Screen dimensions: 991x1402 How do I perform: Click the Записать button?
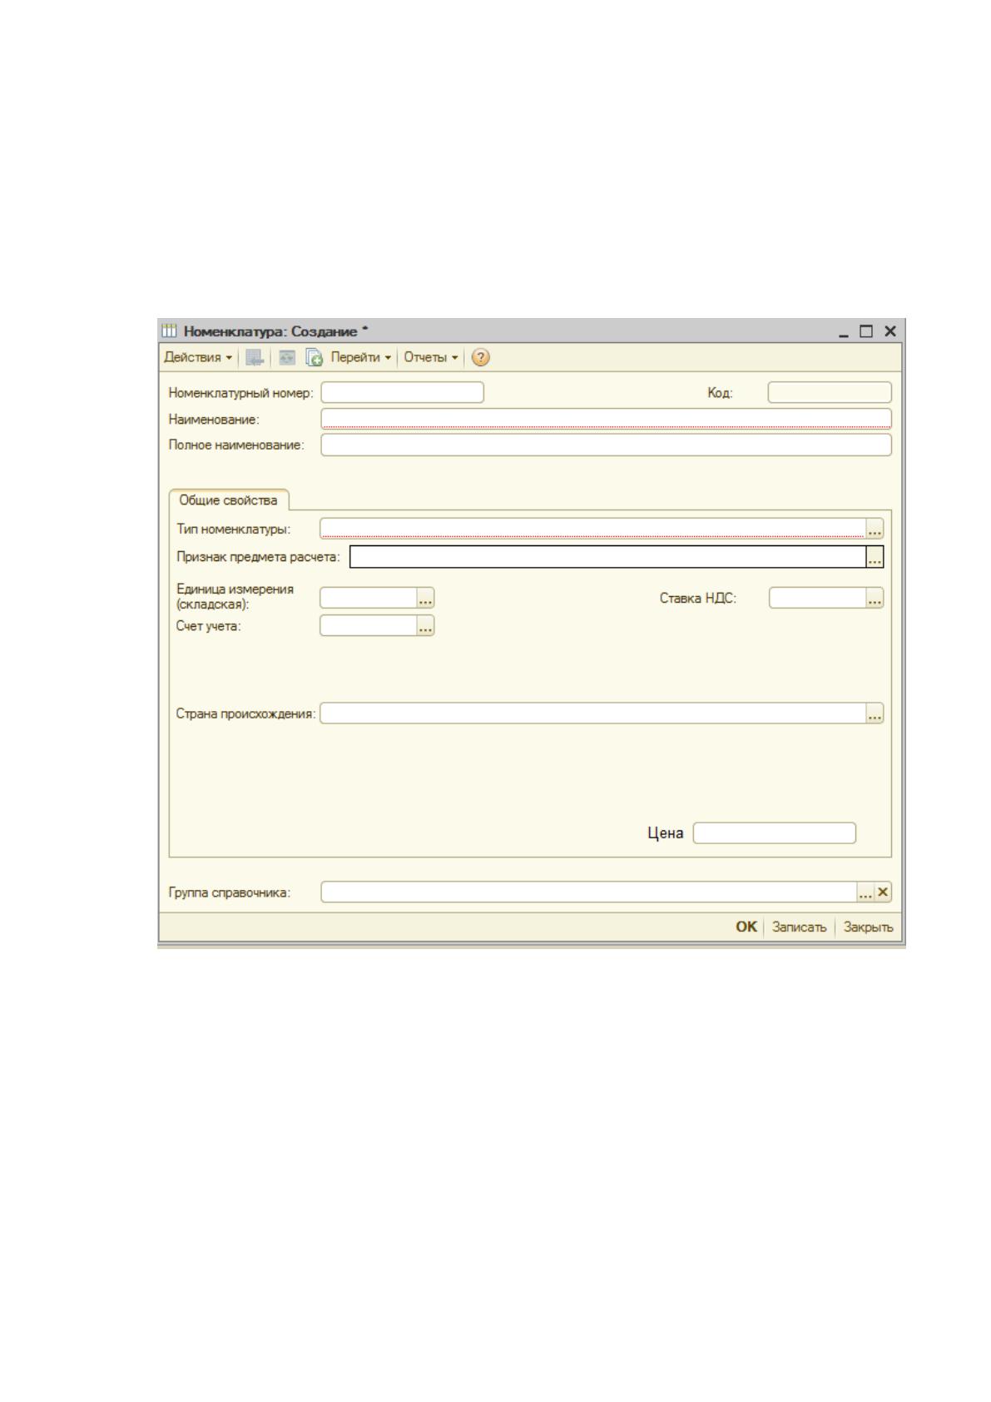coord(799,927)
